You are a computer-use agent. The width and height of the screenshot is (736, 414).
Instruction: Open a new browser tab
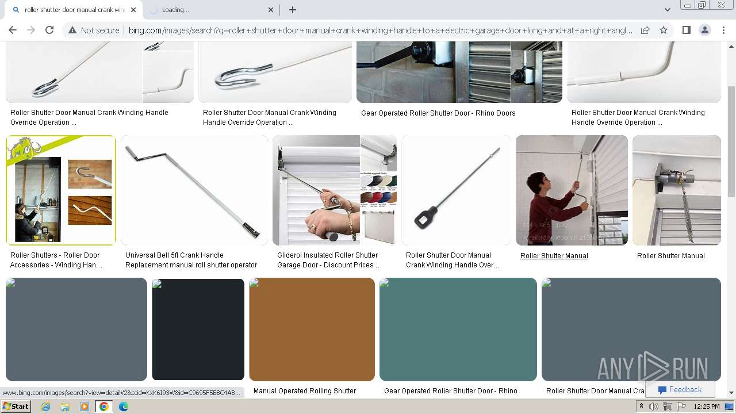(x=293, y=10)
